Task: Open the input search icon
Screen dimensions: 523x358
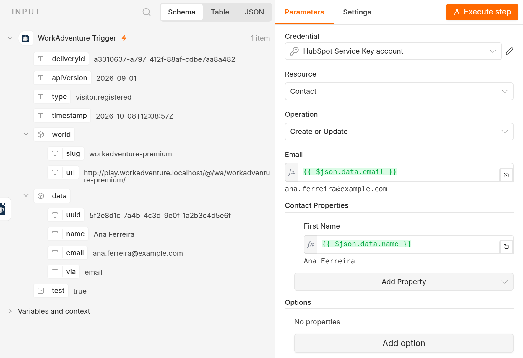Action: [147, 12]
